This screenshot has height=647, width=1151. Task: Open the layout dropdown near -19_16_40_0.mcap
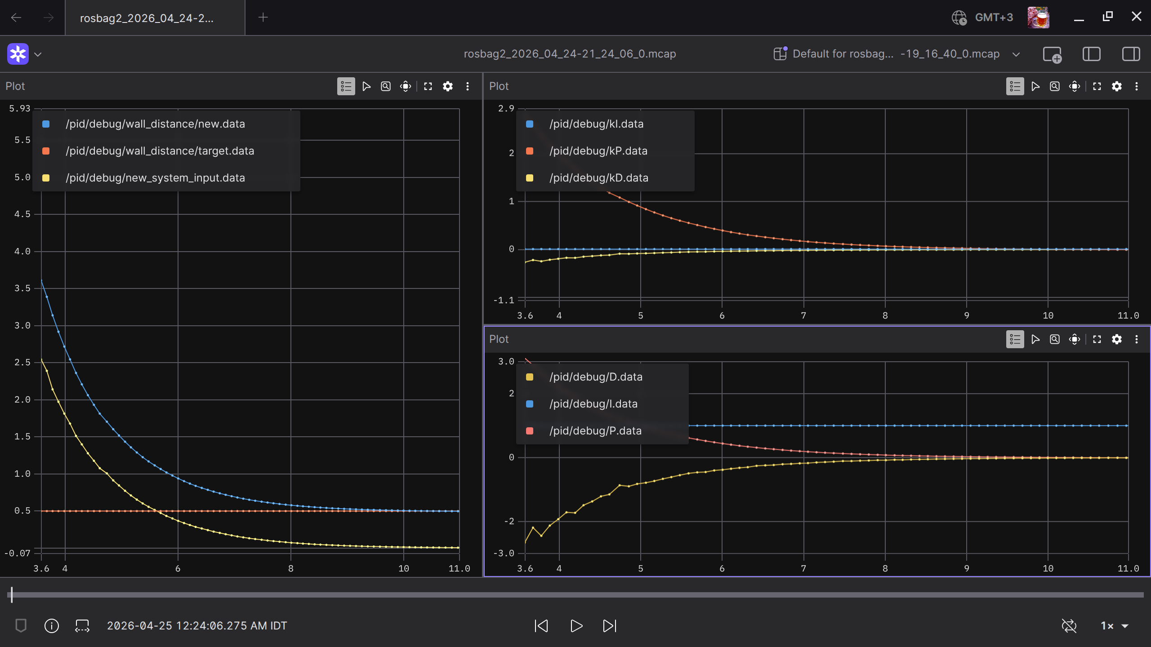coord(1016,54)
